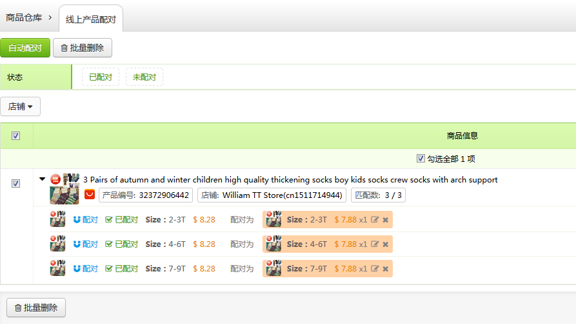Go to 商品仓库 breadcrumb
This screenshot has height=325, width=576.
[x=24, y=18]
